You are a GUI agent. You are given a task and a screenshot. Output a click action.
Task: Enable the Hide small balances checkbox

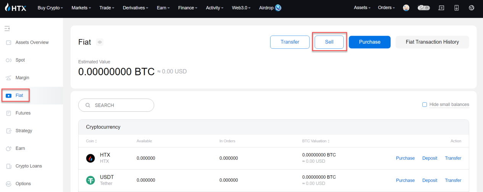click(x=425, y=105)
